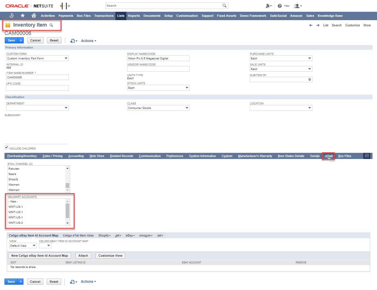Open the List link
377x290 pixels.
coord(326,25)
